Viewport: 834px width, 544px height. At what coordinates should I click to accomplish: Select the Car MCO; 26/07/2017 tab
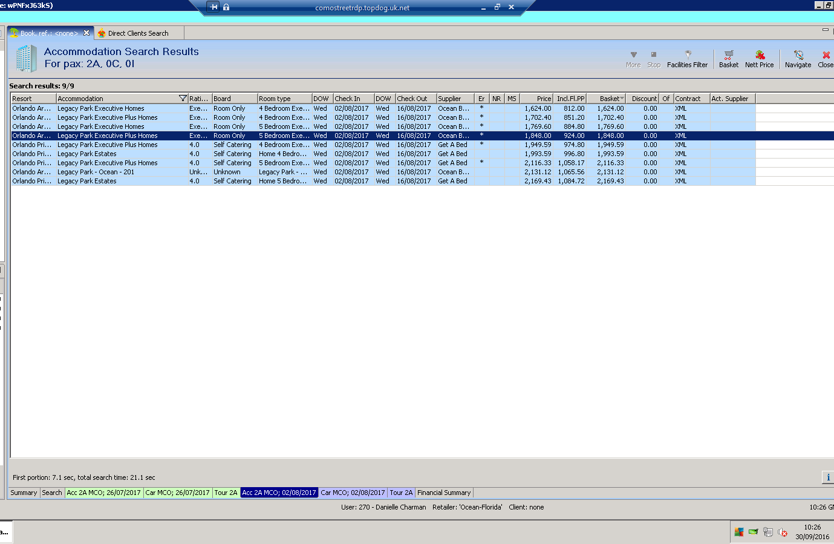point(177,493)
